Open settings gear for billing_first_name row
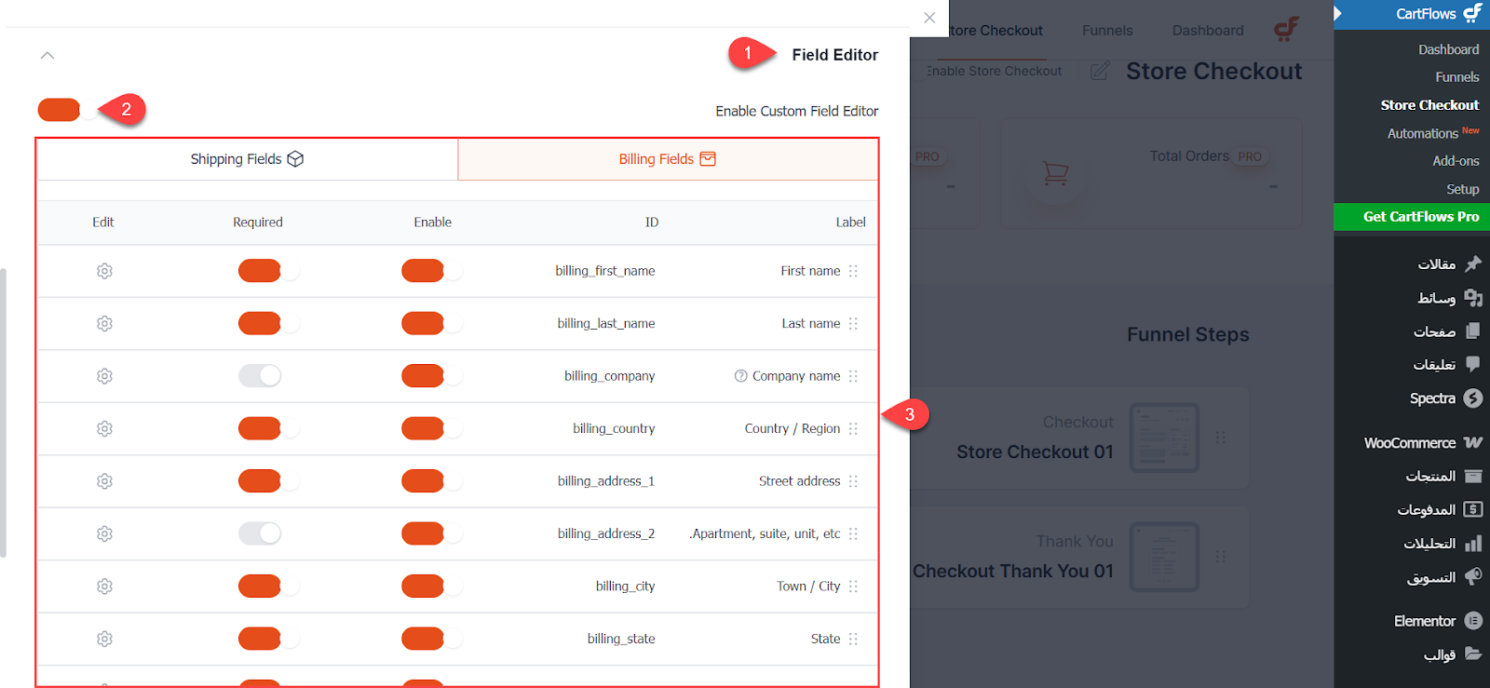The width and height of the screenshot is (1490, 688). click(x=104, y=271)
